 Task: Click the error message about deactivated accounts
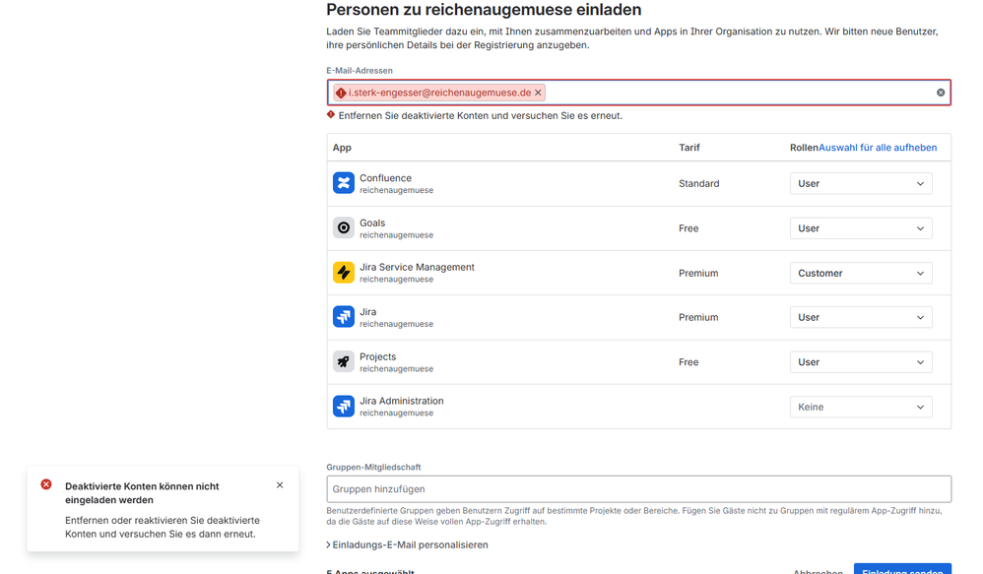[x=481, y=115]
